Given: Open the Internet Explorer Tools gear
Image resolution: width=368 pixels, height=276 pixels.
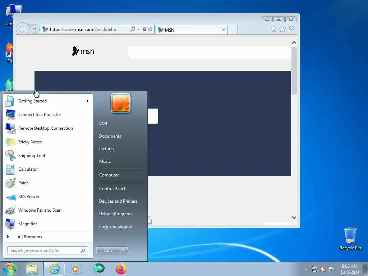Looking at the screenshot, I should point(291,29).
